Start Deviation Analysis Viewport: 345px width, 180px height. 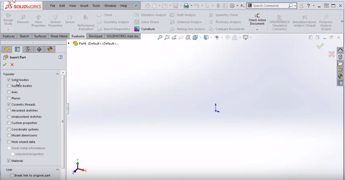tap(150, 15)
